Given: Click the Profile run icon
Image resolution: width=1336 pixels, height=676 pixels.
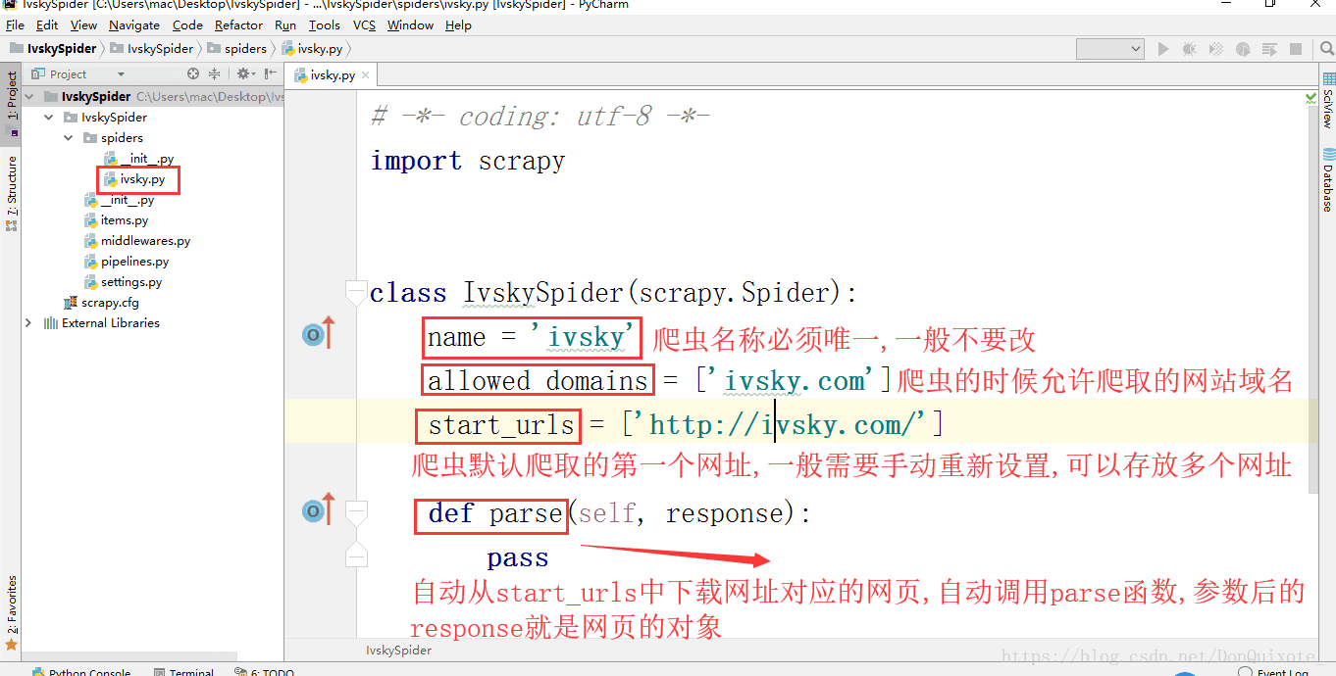Looking at the screenshot, I should 1243,48.
